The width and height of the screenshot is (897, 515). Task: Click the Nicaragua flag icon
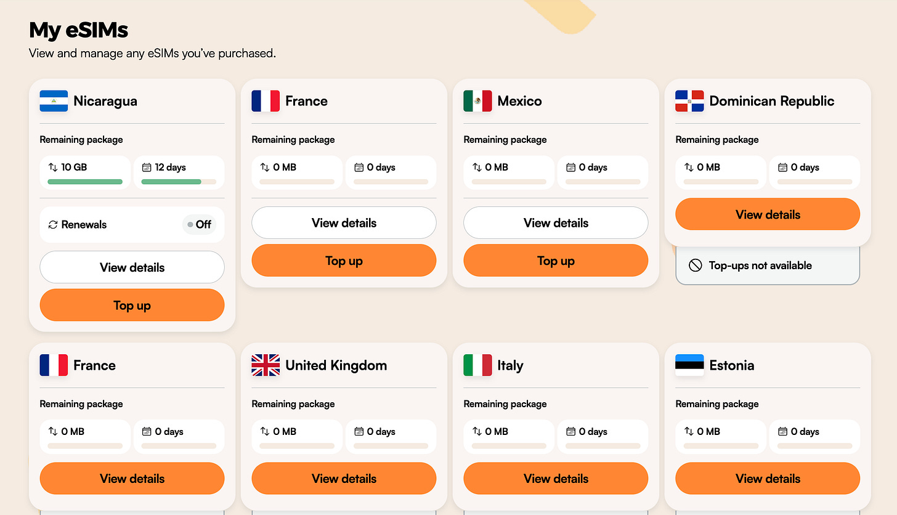[x=54, y=101]
